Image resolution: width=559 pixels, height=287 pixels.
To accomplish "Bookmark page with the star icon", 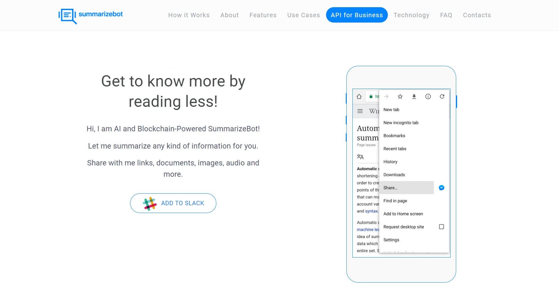I will pos(400,97).
